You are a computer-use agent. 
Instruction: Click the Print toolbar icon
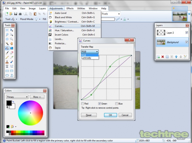point(20,14)
